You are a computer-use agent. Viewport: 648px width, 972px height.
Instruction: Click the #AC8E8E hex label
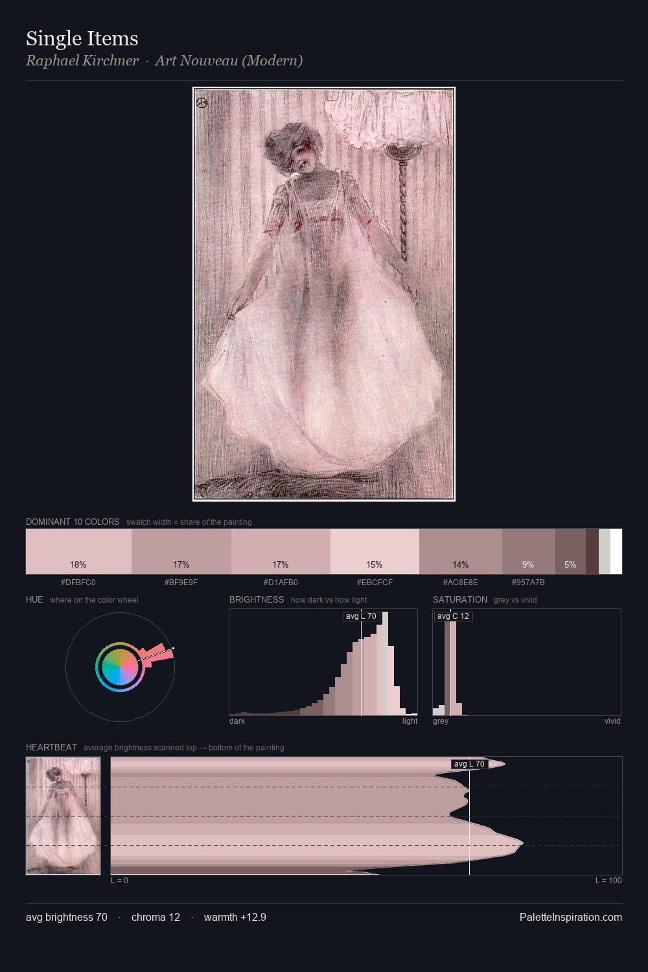pos(461,583)
